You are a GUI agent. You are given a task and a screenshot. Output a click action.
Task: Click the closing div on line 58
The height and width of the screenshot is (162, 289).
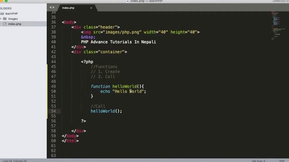(x=79, y=131)
